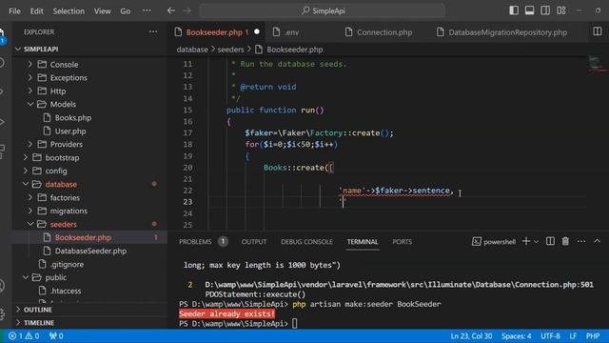Create new terminal with plus icon
The height and width of the screenshot is (343, 609).
click(526, 241)
